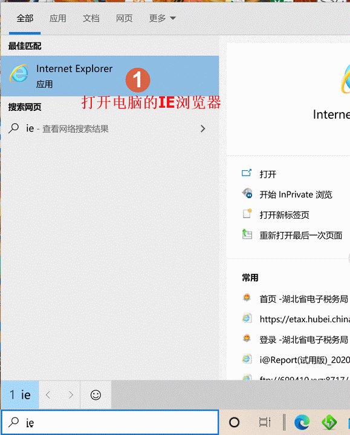Switch to the 文档 tab
This screenshot has height=435, width=350.
91,18
